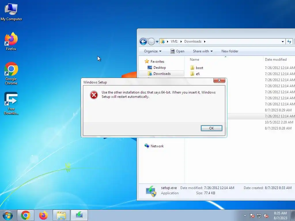This screenshot has height=221, width=295.
Task: Open the My Computer desktop icon
Action: 11,12
